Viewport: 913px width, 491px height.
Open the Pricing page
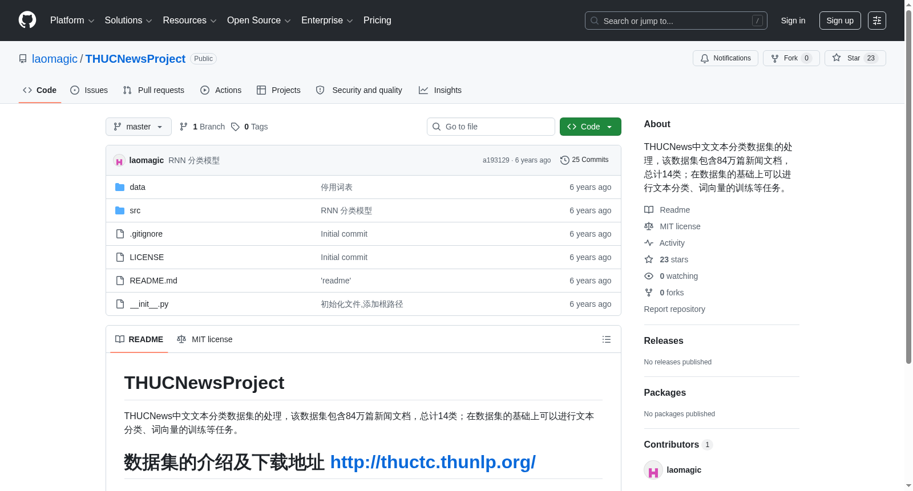377,21
